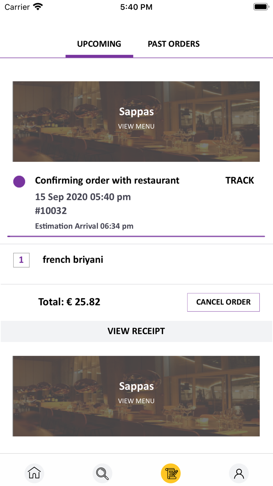Screen dimensions: 273x486
Task: Tap the Wi-Fi status icon
Action: click(38, 7)
